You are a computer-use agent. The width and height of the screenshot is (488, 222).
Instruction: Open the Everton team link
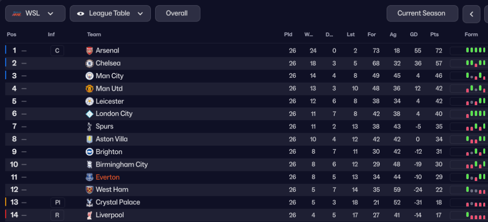point(107,177)
